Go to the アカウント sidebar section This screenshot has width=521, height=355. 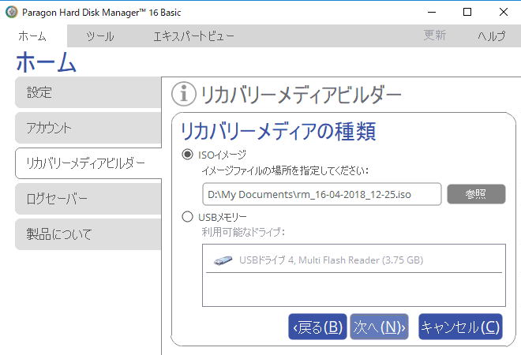[87, 128]
